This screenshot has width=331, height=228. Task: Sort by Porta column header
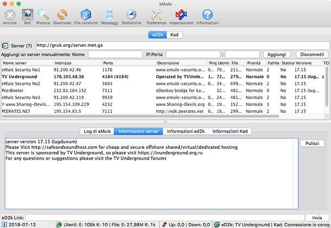tap(129, 63)
